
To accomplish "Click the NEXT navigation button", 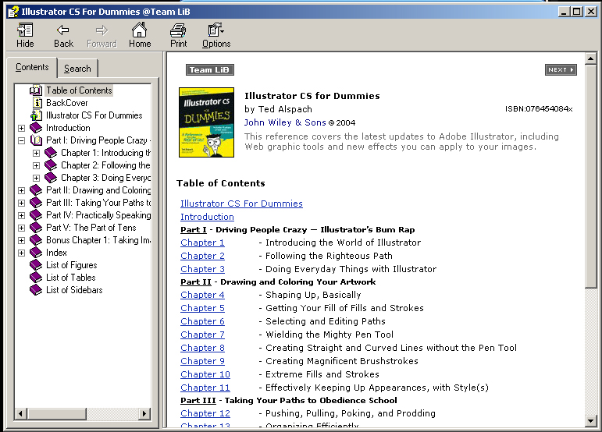I will coord(561,69).
